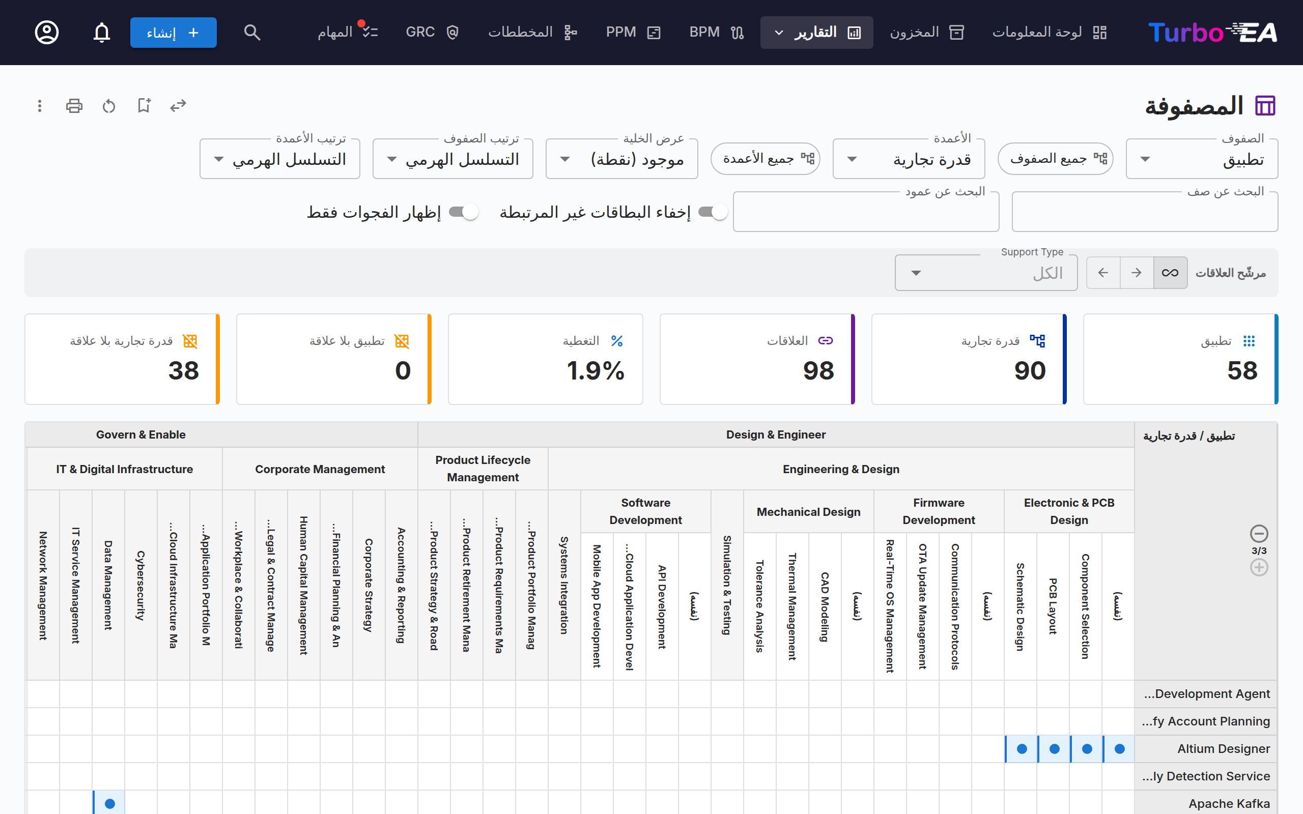Screen dimensions: 1303x814
Task: Open the الأعمدة dropdown showing قدرة تجارية
Action: click(x=909, y=159)
